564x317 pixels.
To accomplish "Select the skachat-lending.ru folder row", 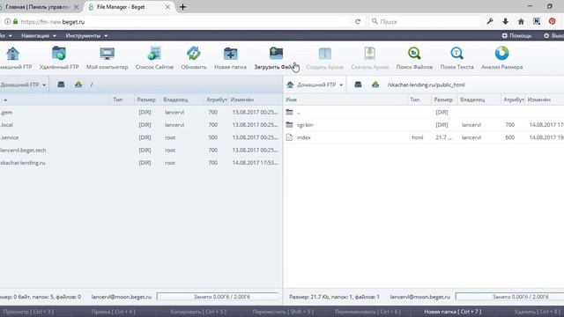I will coord(141,163).
